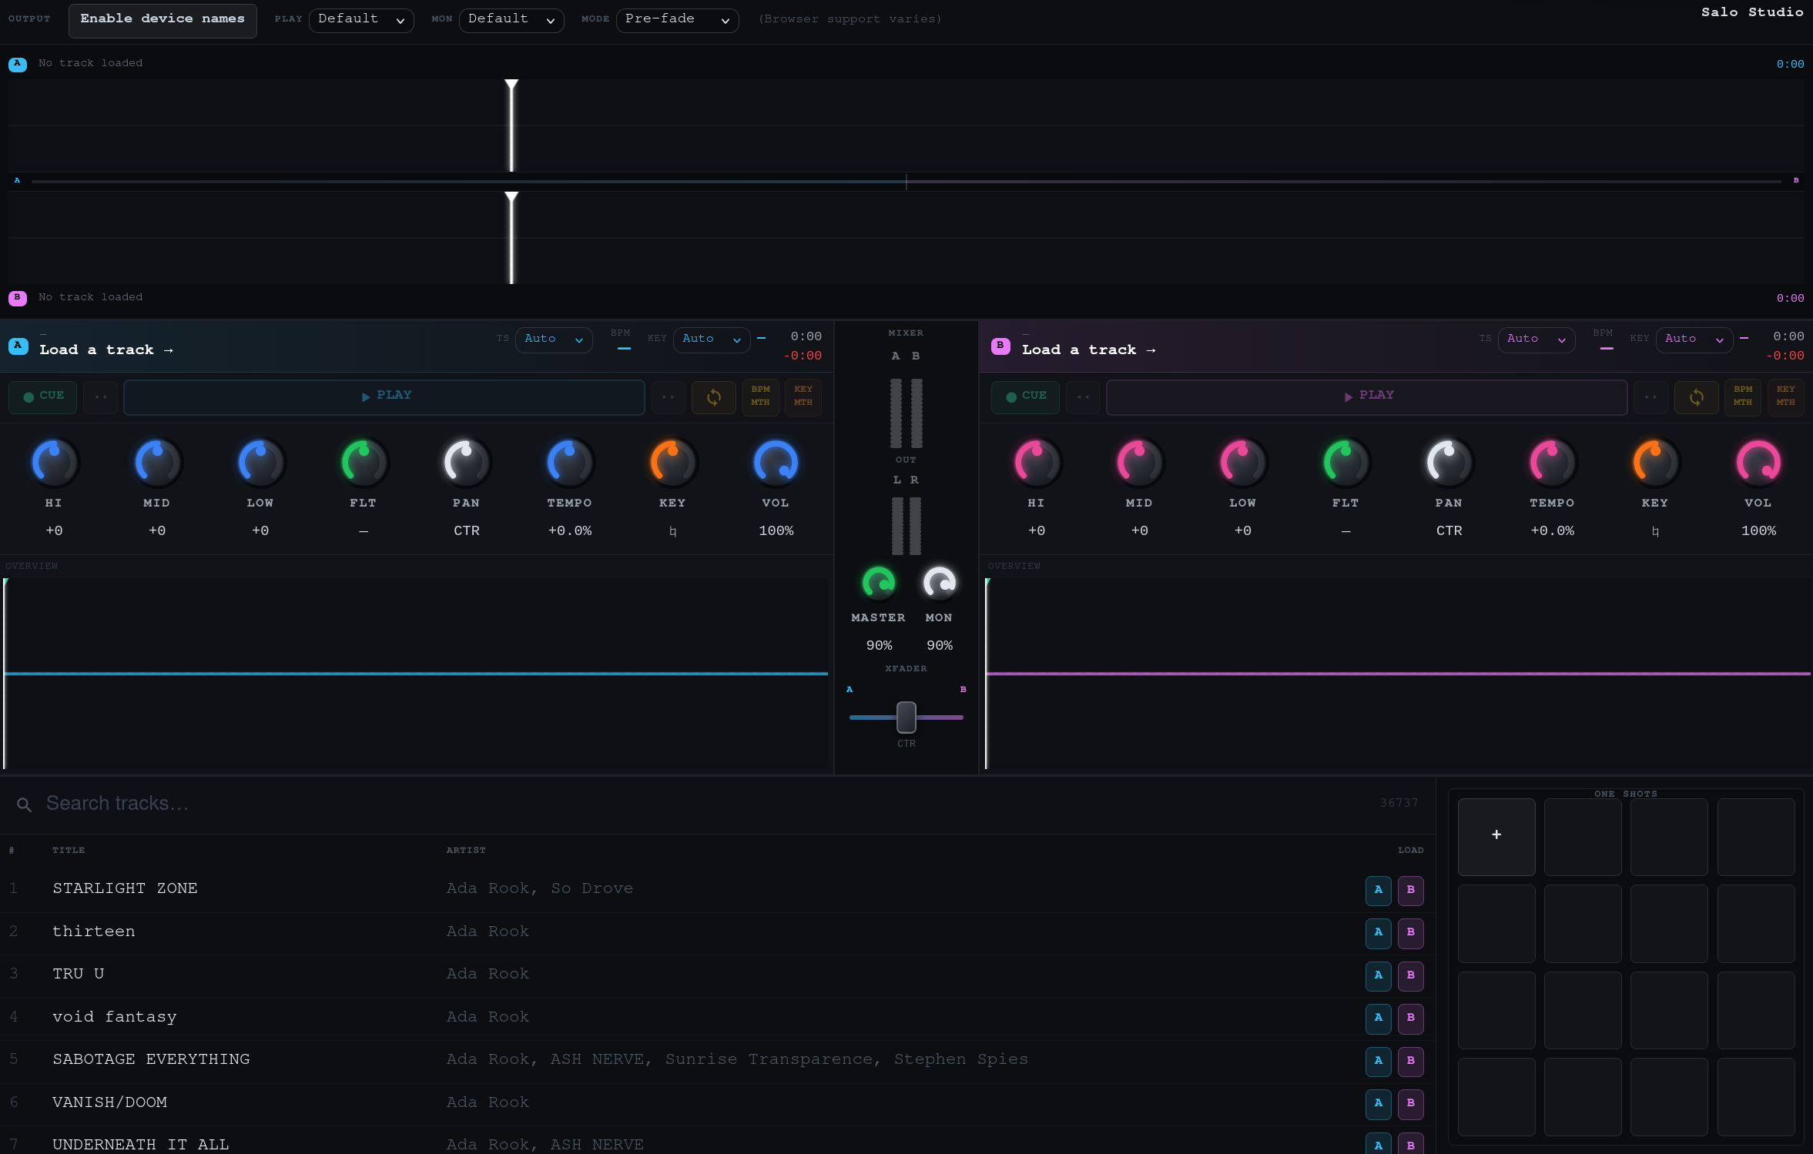Enable BPM MTH sync on deck A
The height and width of the screenshot is (1154, 1813).
click(x=759, y=397)
